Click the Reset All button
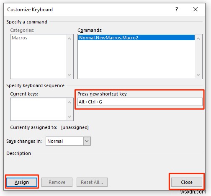Viewport: 211px width, 196px height. tap(92, 182)
